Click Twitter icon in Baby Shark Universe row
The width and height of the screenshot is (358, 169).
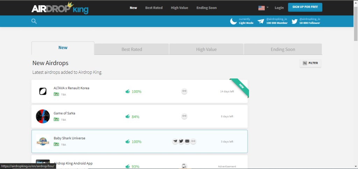click(181, 142)
